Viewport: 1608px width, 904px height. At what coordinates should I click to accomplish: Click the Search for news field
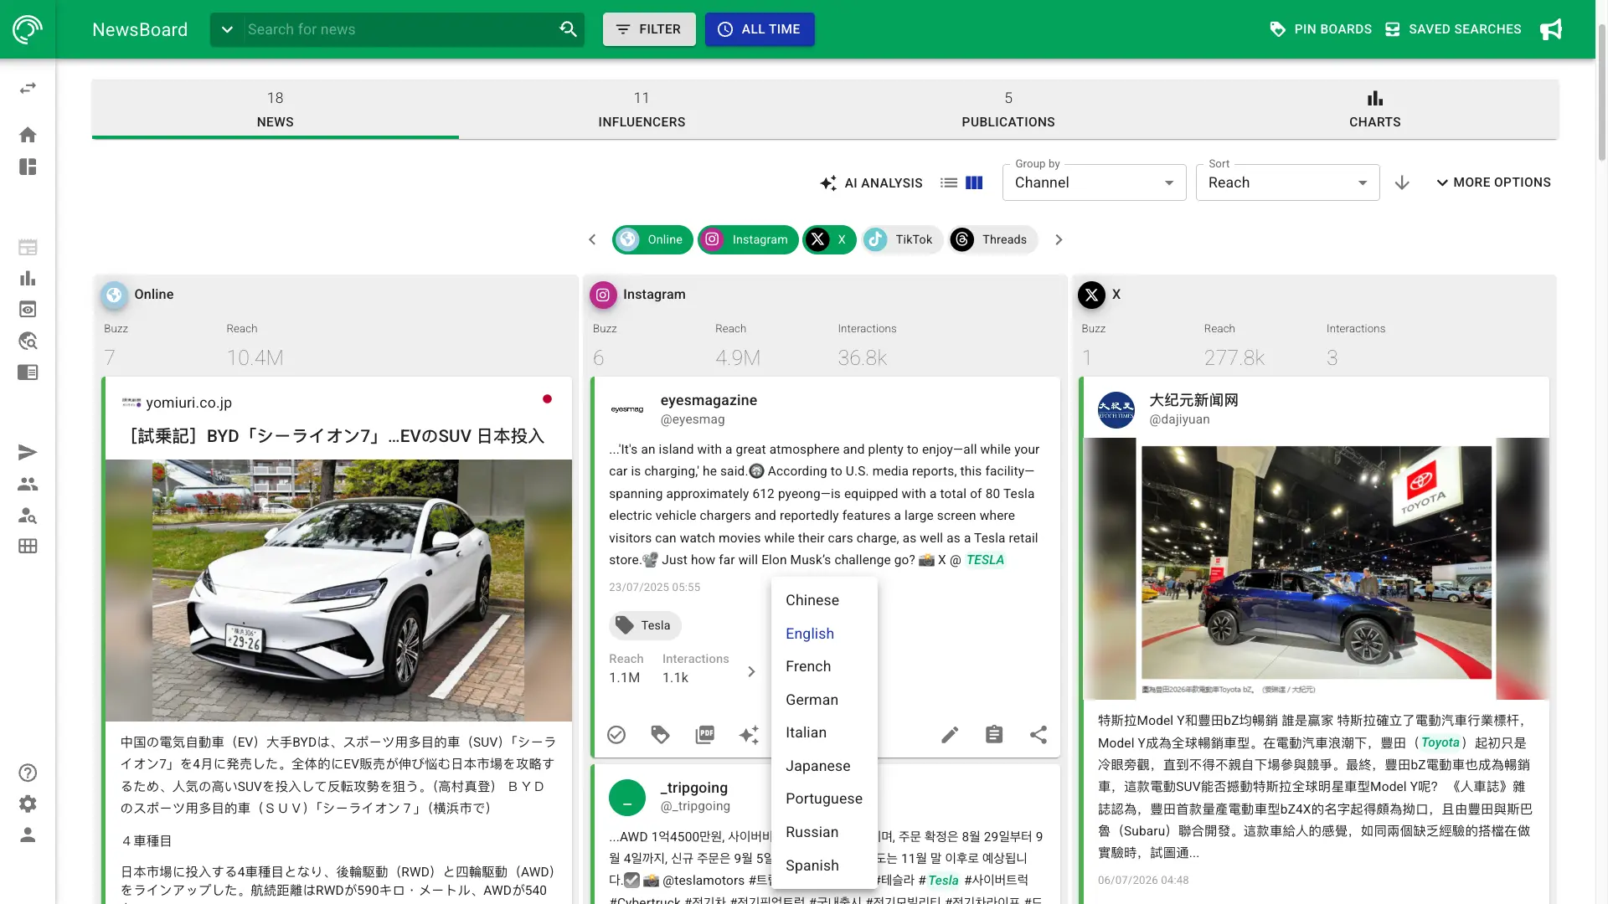pos(398,29)
